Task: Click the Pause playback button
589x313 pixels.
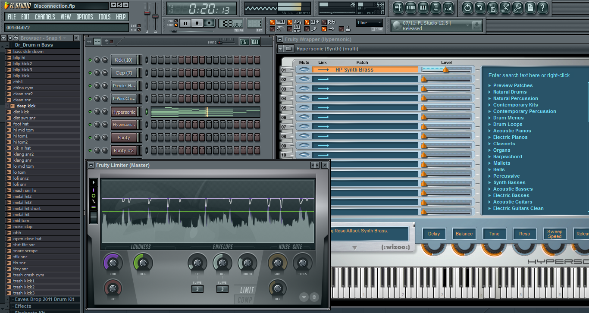Action: (185, 23)
